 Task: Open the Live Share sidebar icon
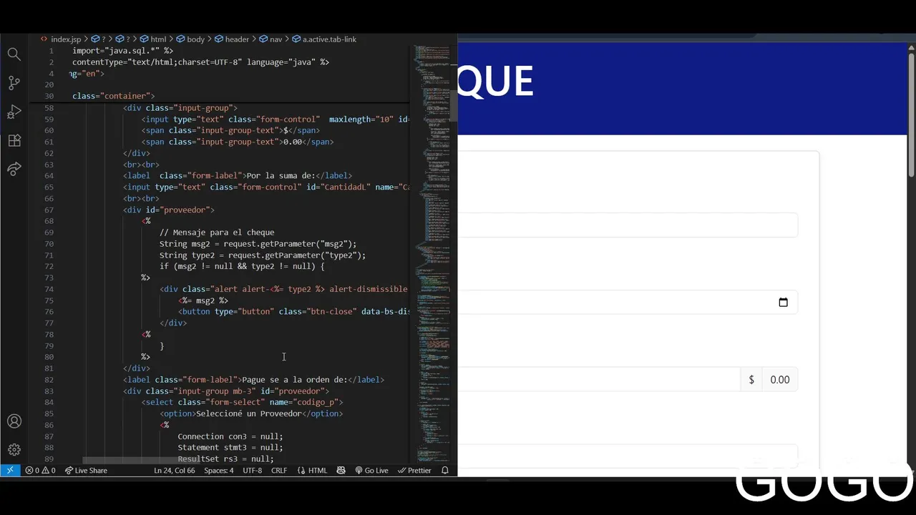pyautogui.click(x=14, y=170)
